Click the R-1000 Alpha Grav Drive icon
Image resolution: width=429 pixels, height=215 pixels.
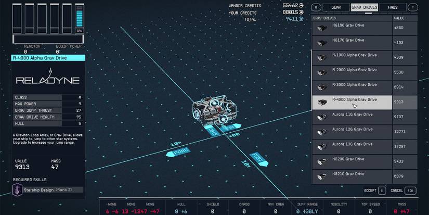click(322, 57)
